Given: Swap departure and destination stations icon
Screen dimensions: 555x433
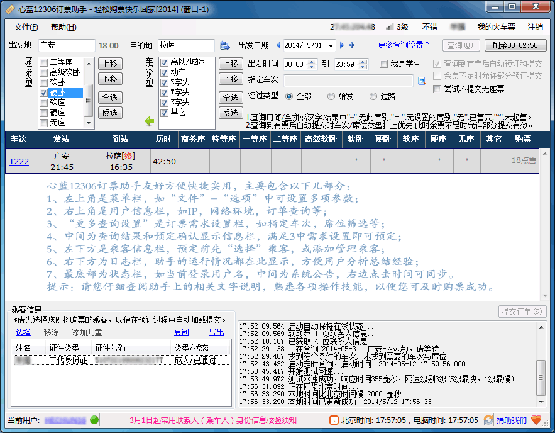Looking at the screenshot, I should point(225,45).
